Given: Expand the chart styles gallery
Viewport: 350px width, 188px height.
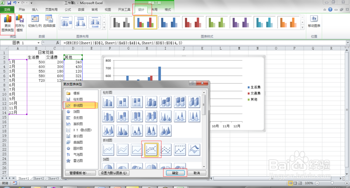Looking at the screenshot, I should pyautogui.click(x=302, y=28).
